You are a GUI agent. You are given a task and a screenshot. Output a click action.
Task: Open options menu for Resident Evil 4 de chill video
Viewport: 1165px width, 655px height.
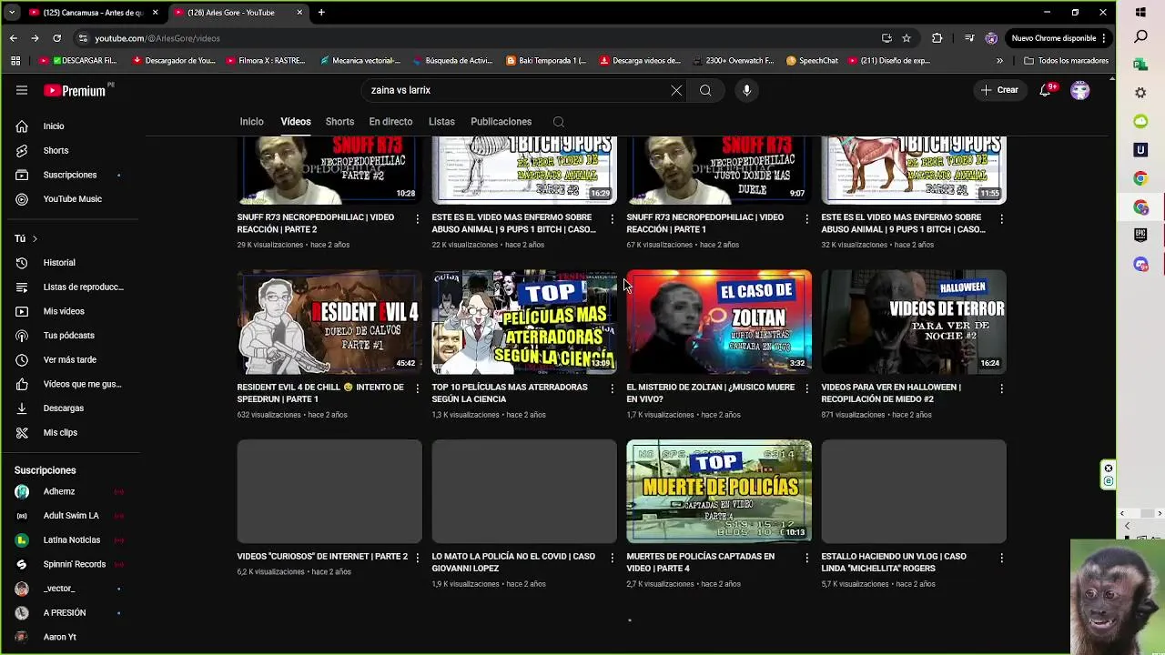coord(417,388)
